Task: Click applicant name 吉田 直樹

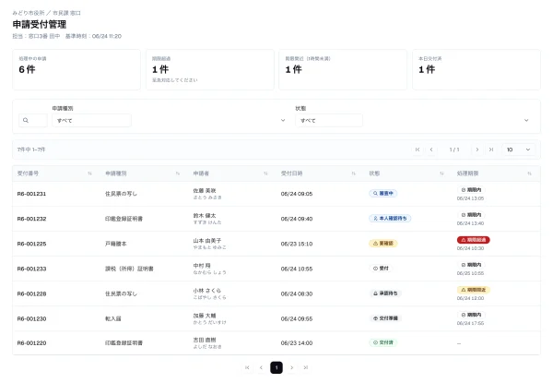Action: [x=205, y=340]
